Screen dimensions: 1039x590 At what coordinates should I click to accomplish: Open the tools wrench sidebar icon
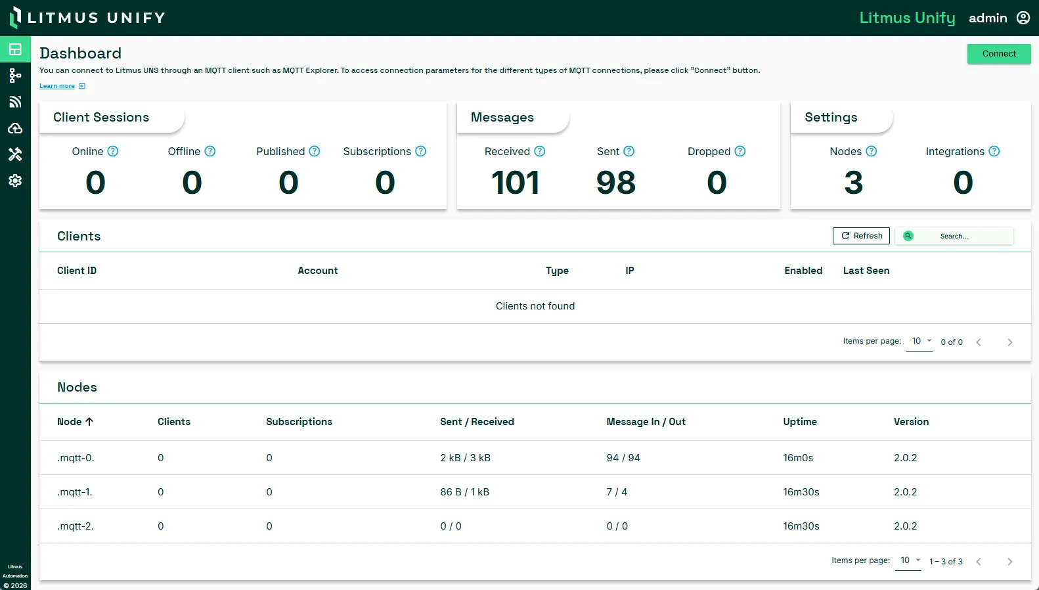coord(15,154)
